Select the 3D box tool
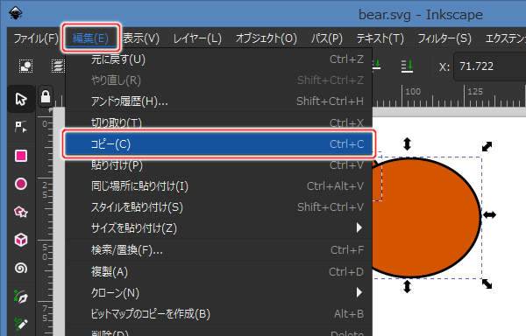The image size is (526, 336). click(21, 240)
